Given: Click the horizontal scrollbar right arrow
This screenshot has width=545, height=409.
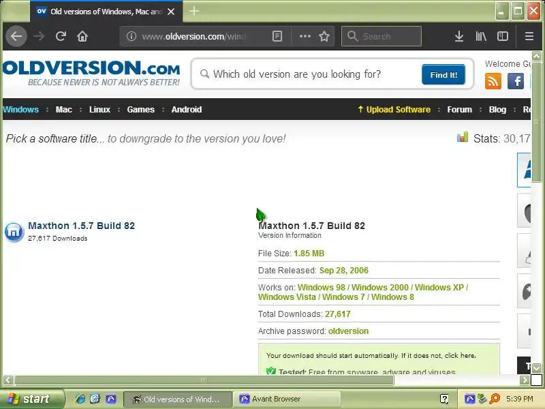Looking at the screenshot, I should click(x=525, y=380).
